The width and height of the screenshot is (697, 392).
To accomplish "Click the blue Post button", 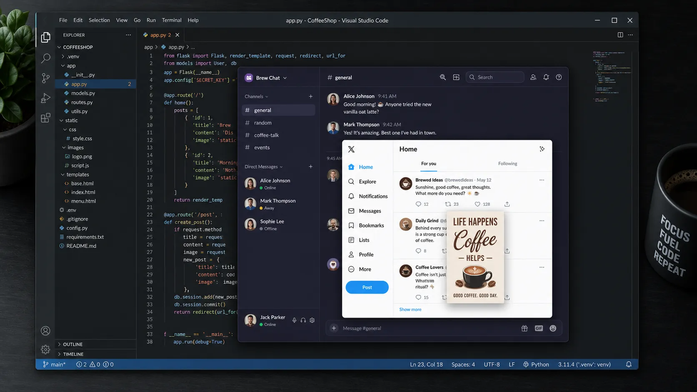I will pos(367,287).
